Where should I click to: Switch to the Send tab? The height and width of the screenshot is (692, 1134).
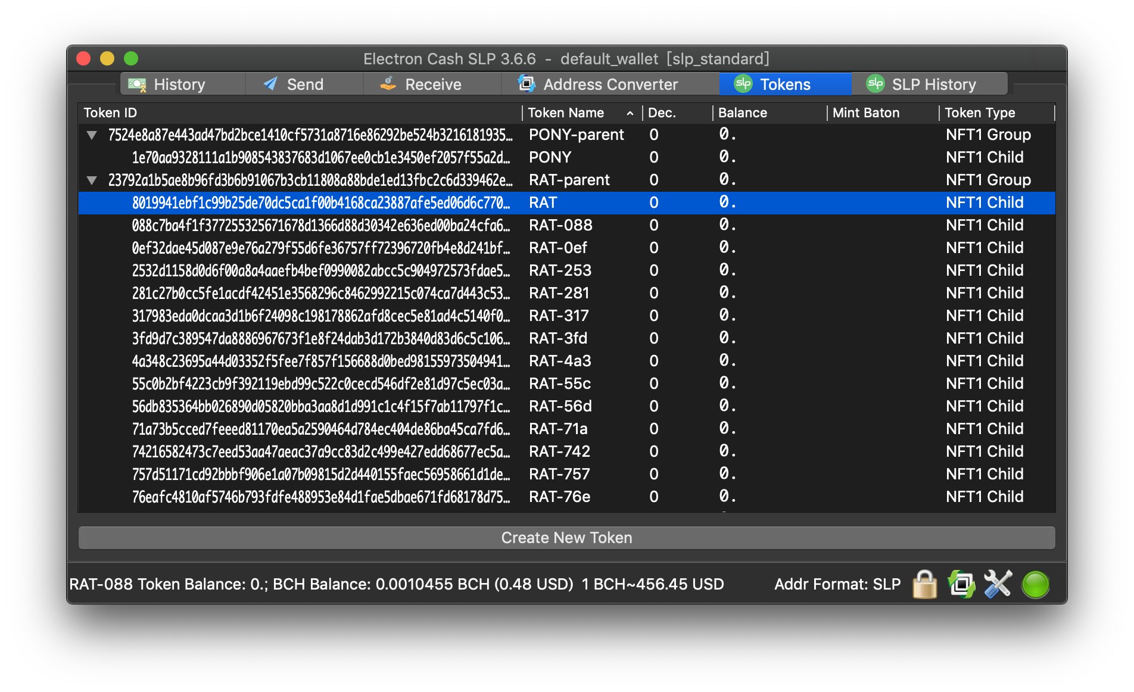click(x=304, y=84)
